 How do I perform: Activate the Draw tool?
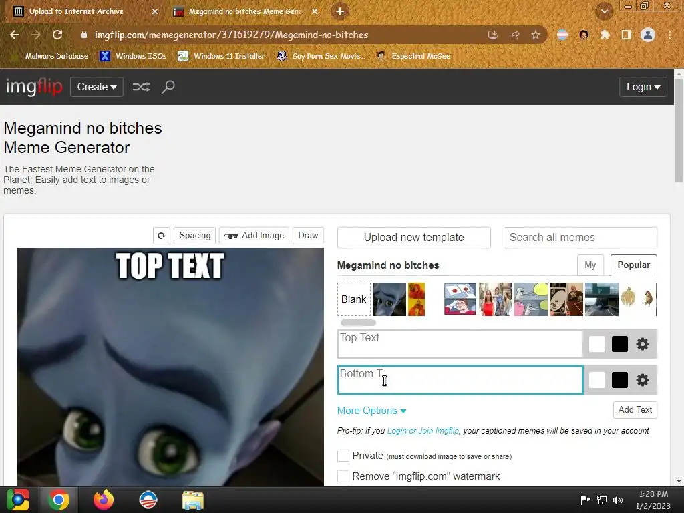[x=308, y=236]
